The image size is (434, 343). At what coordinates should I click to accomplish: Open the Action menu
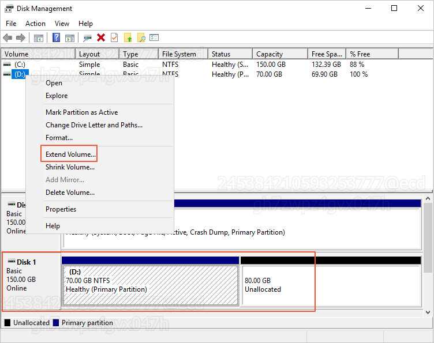[35, 24]
